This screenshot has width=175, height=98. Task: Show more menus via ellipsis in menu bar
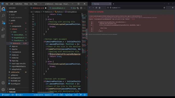pyautogui.click(x=40, y=4)
